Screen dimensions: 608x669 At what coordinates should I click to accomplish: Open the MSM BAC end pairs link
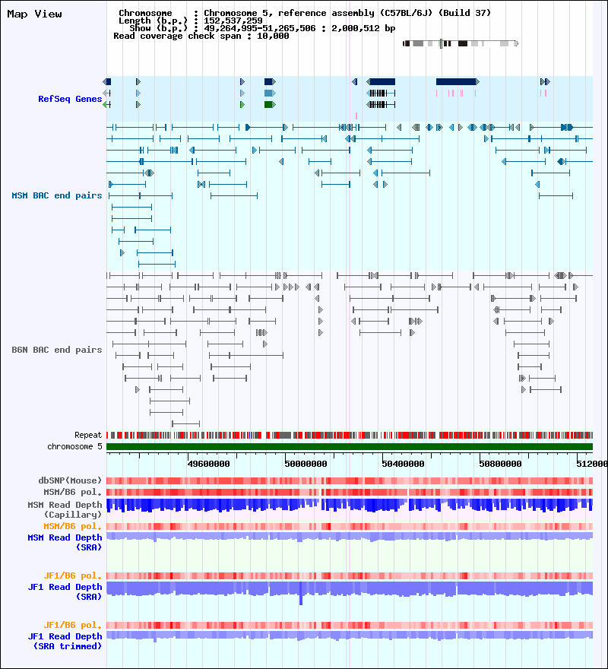tap(57, 195)
